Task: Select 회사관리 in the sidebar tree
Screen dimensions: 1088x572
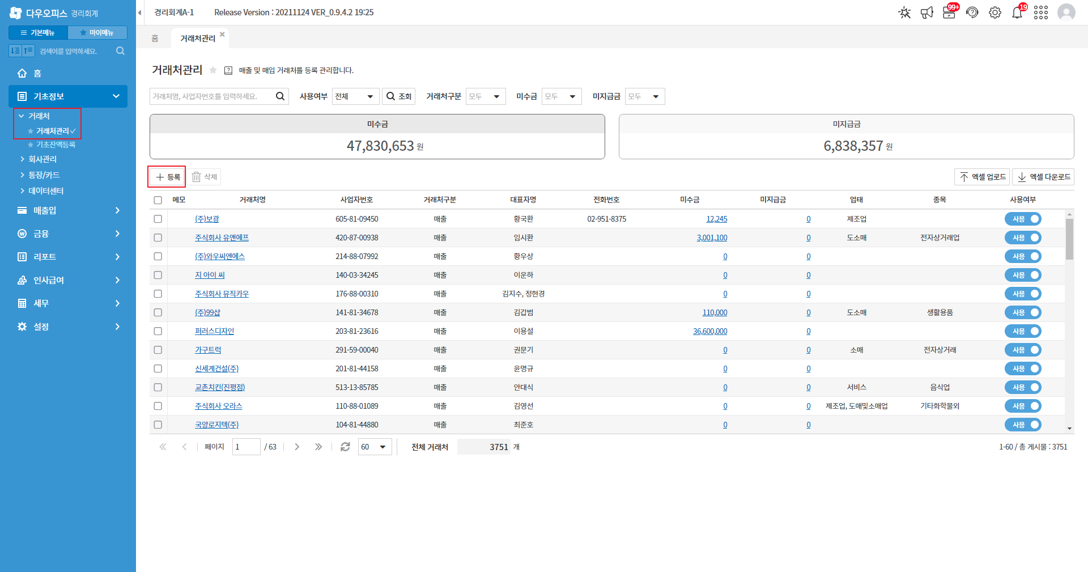Action: [42, 159]
